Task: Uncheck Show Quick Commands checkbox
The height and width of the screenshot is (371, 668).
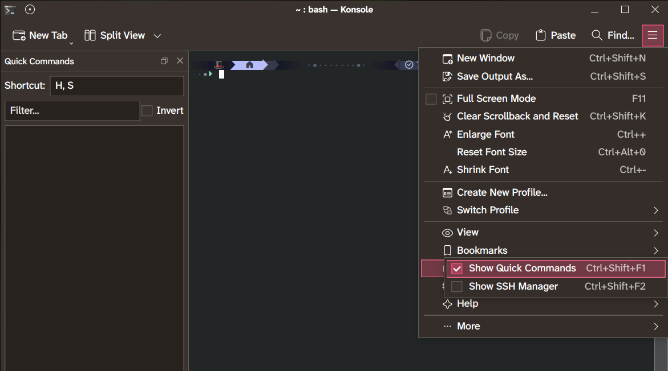Action: [x=457, y=269]
